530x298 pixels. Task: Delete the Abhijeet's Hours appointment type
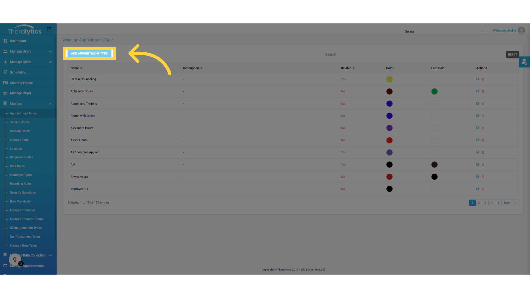tap(483, 91)
